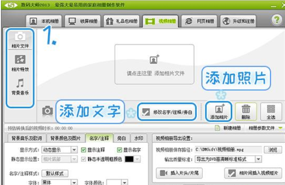Click the 默认样式 style button

(55, 173)
